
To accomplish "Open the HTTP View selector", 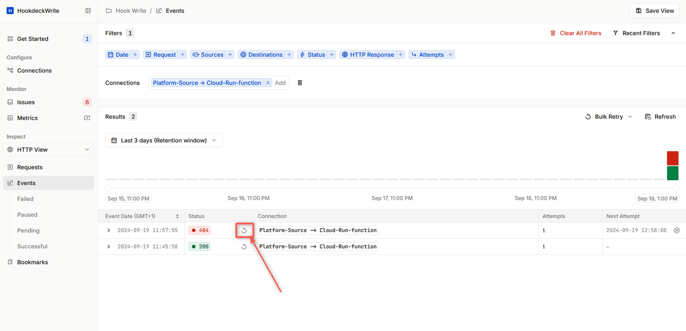I will (x=48, y=149).
